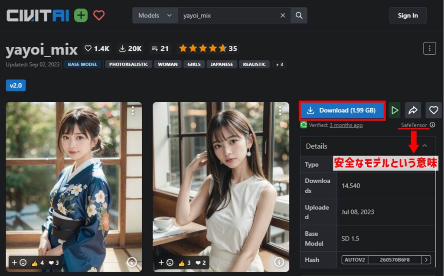444x276 pixels.
Task: Open the kimono girl image thumbnail
Action: pos(74,182)
